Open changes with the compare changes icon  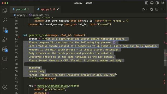click(151, 9)
